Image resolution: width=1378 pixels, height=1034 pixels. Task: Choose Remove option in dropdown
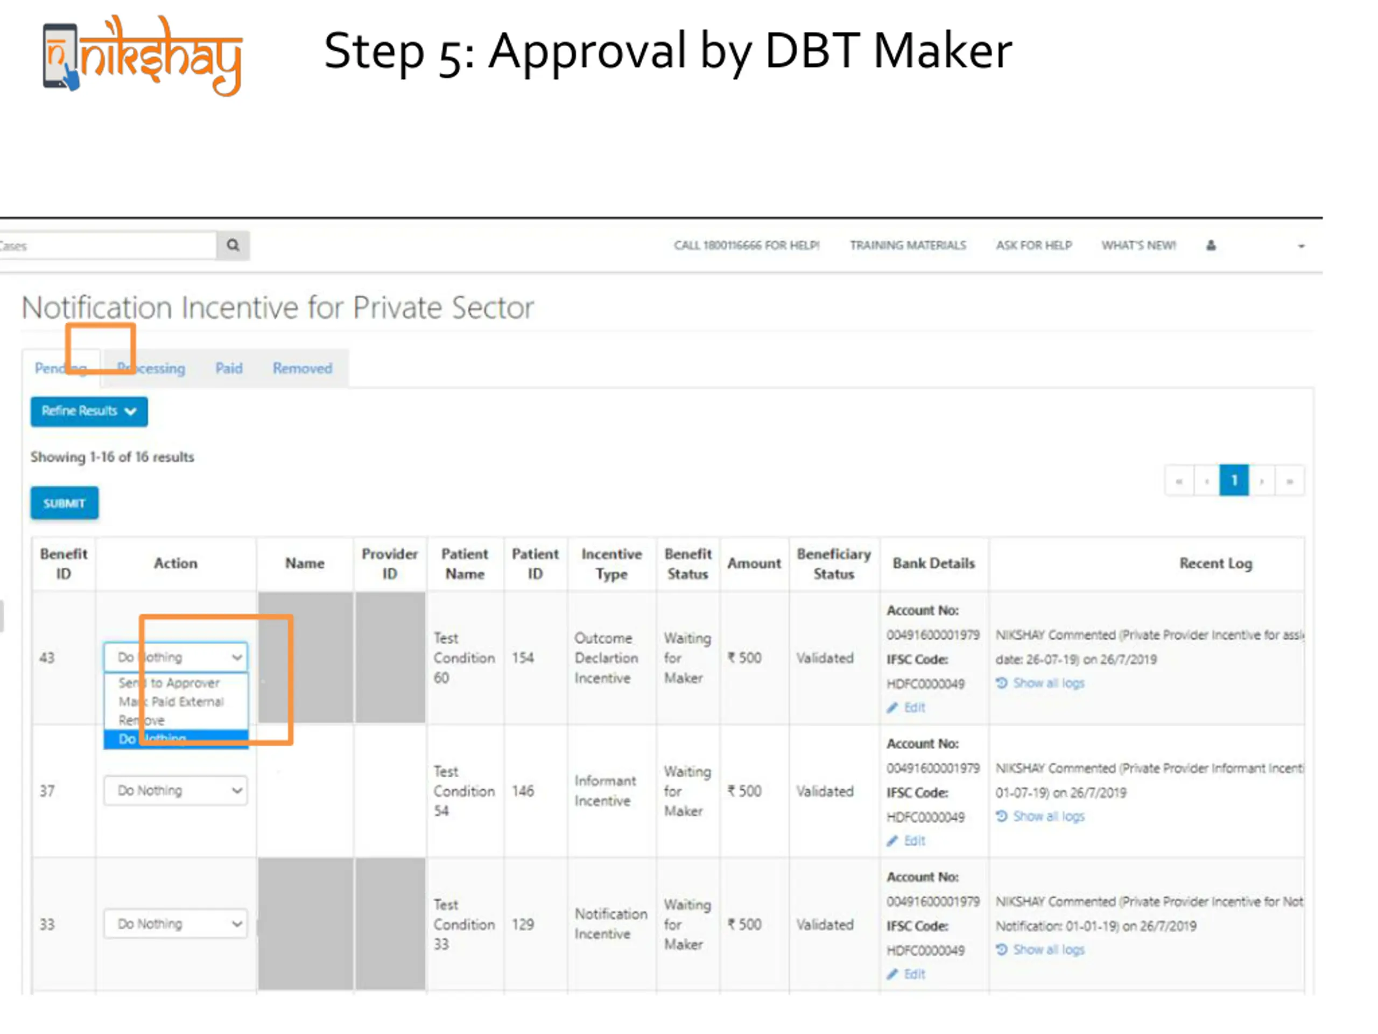[x=142, y=721]
